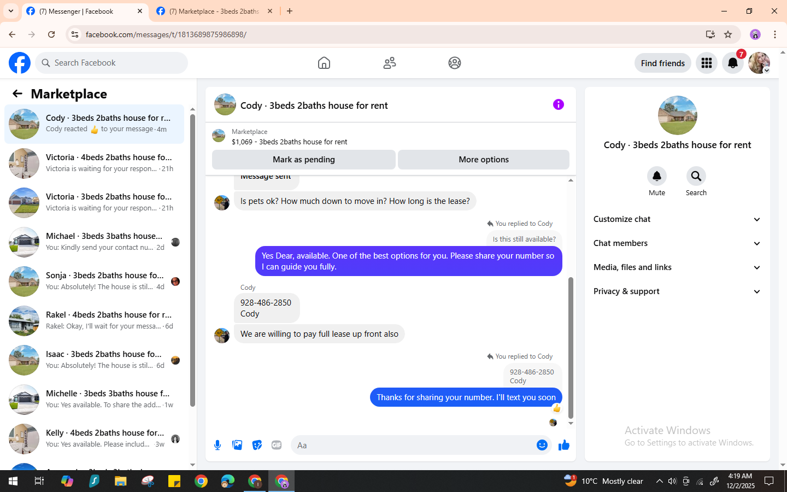The height and width of the screenshot is (492, 787).
Task: Open account profile picture menu
Action: coord(759,63)
